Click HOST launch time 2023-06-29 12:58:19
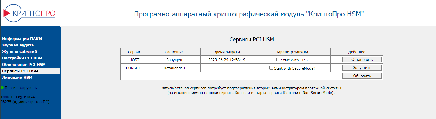436x119 pixels. click(227, 60)
